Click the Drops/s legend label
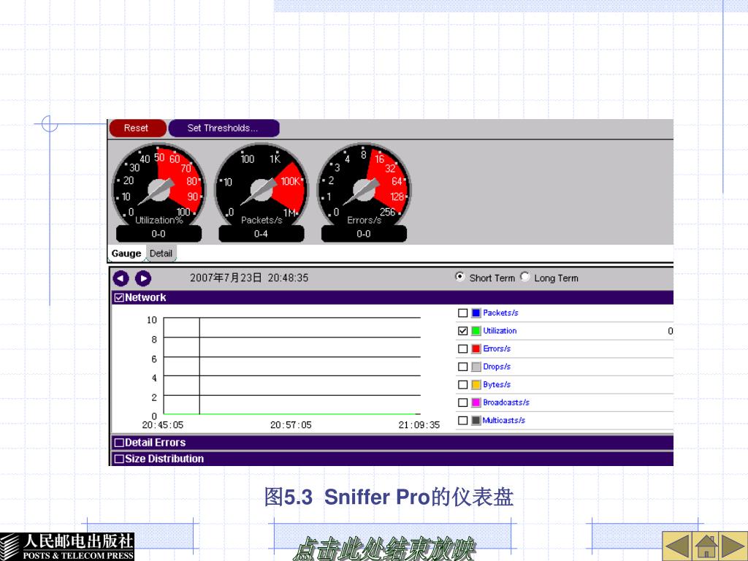Screen dimensions: 748x561 [x=497, y=367]
